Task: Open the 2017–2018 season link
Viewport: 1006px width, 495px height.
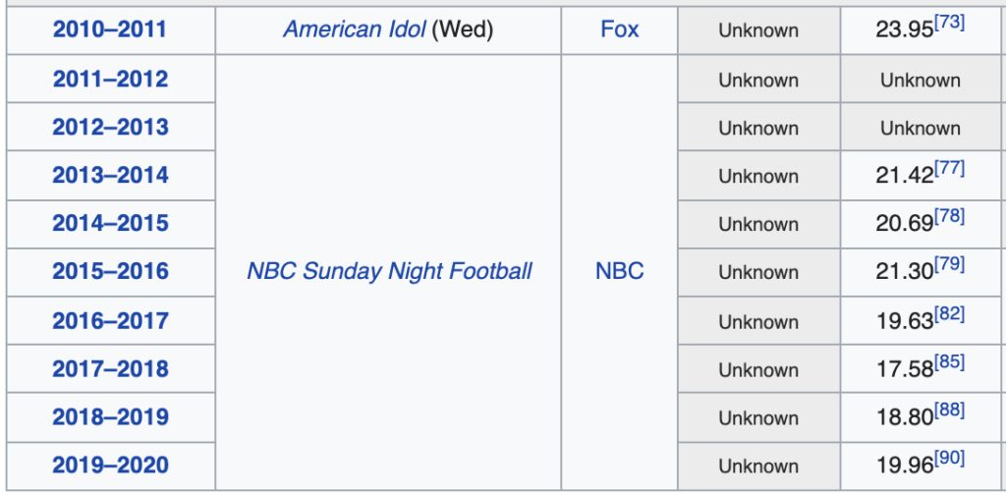Action: coord(110,368)
